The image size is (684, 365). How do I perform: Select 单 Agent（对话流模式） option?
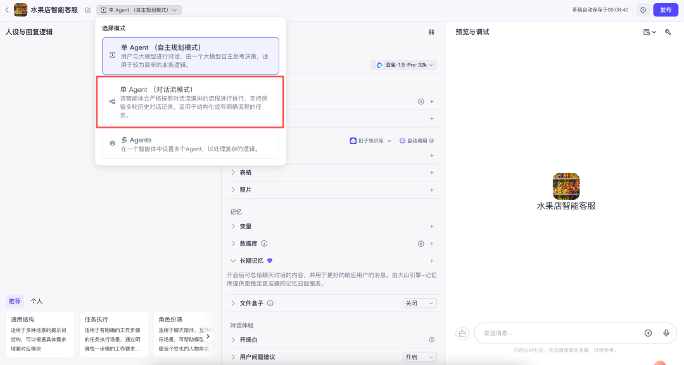191,101
